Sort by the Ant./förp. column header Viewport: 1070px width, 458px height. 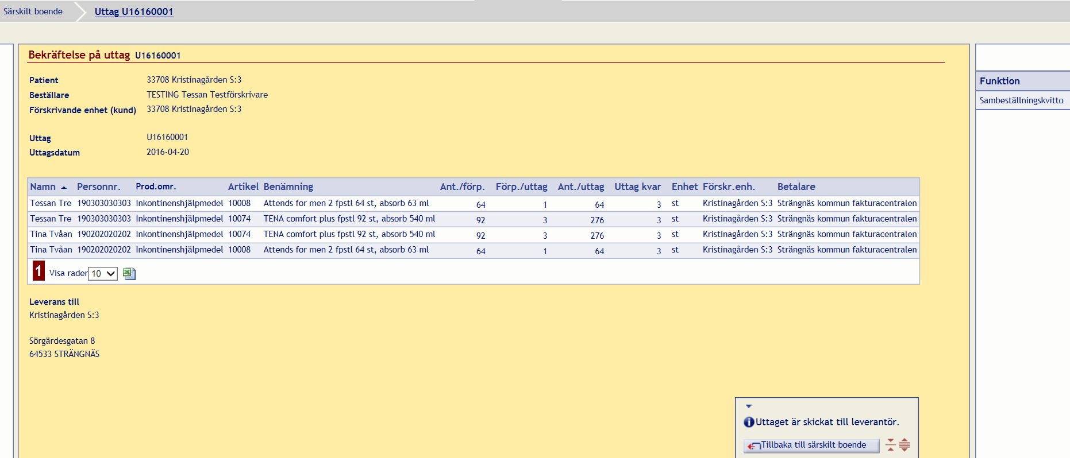pos(463,187)
